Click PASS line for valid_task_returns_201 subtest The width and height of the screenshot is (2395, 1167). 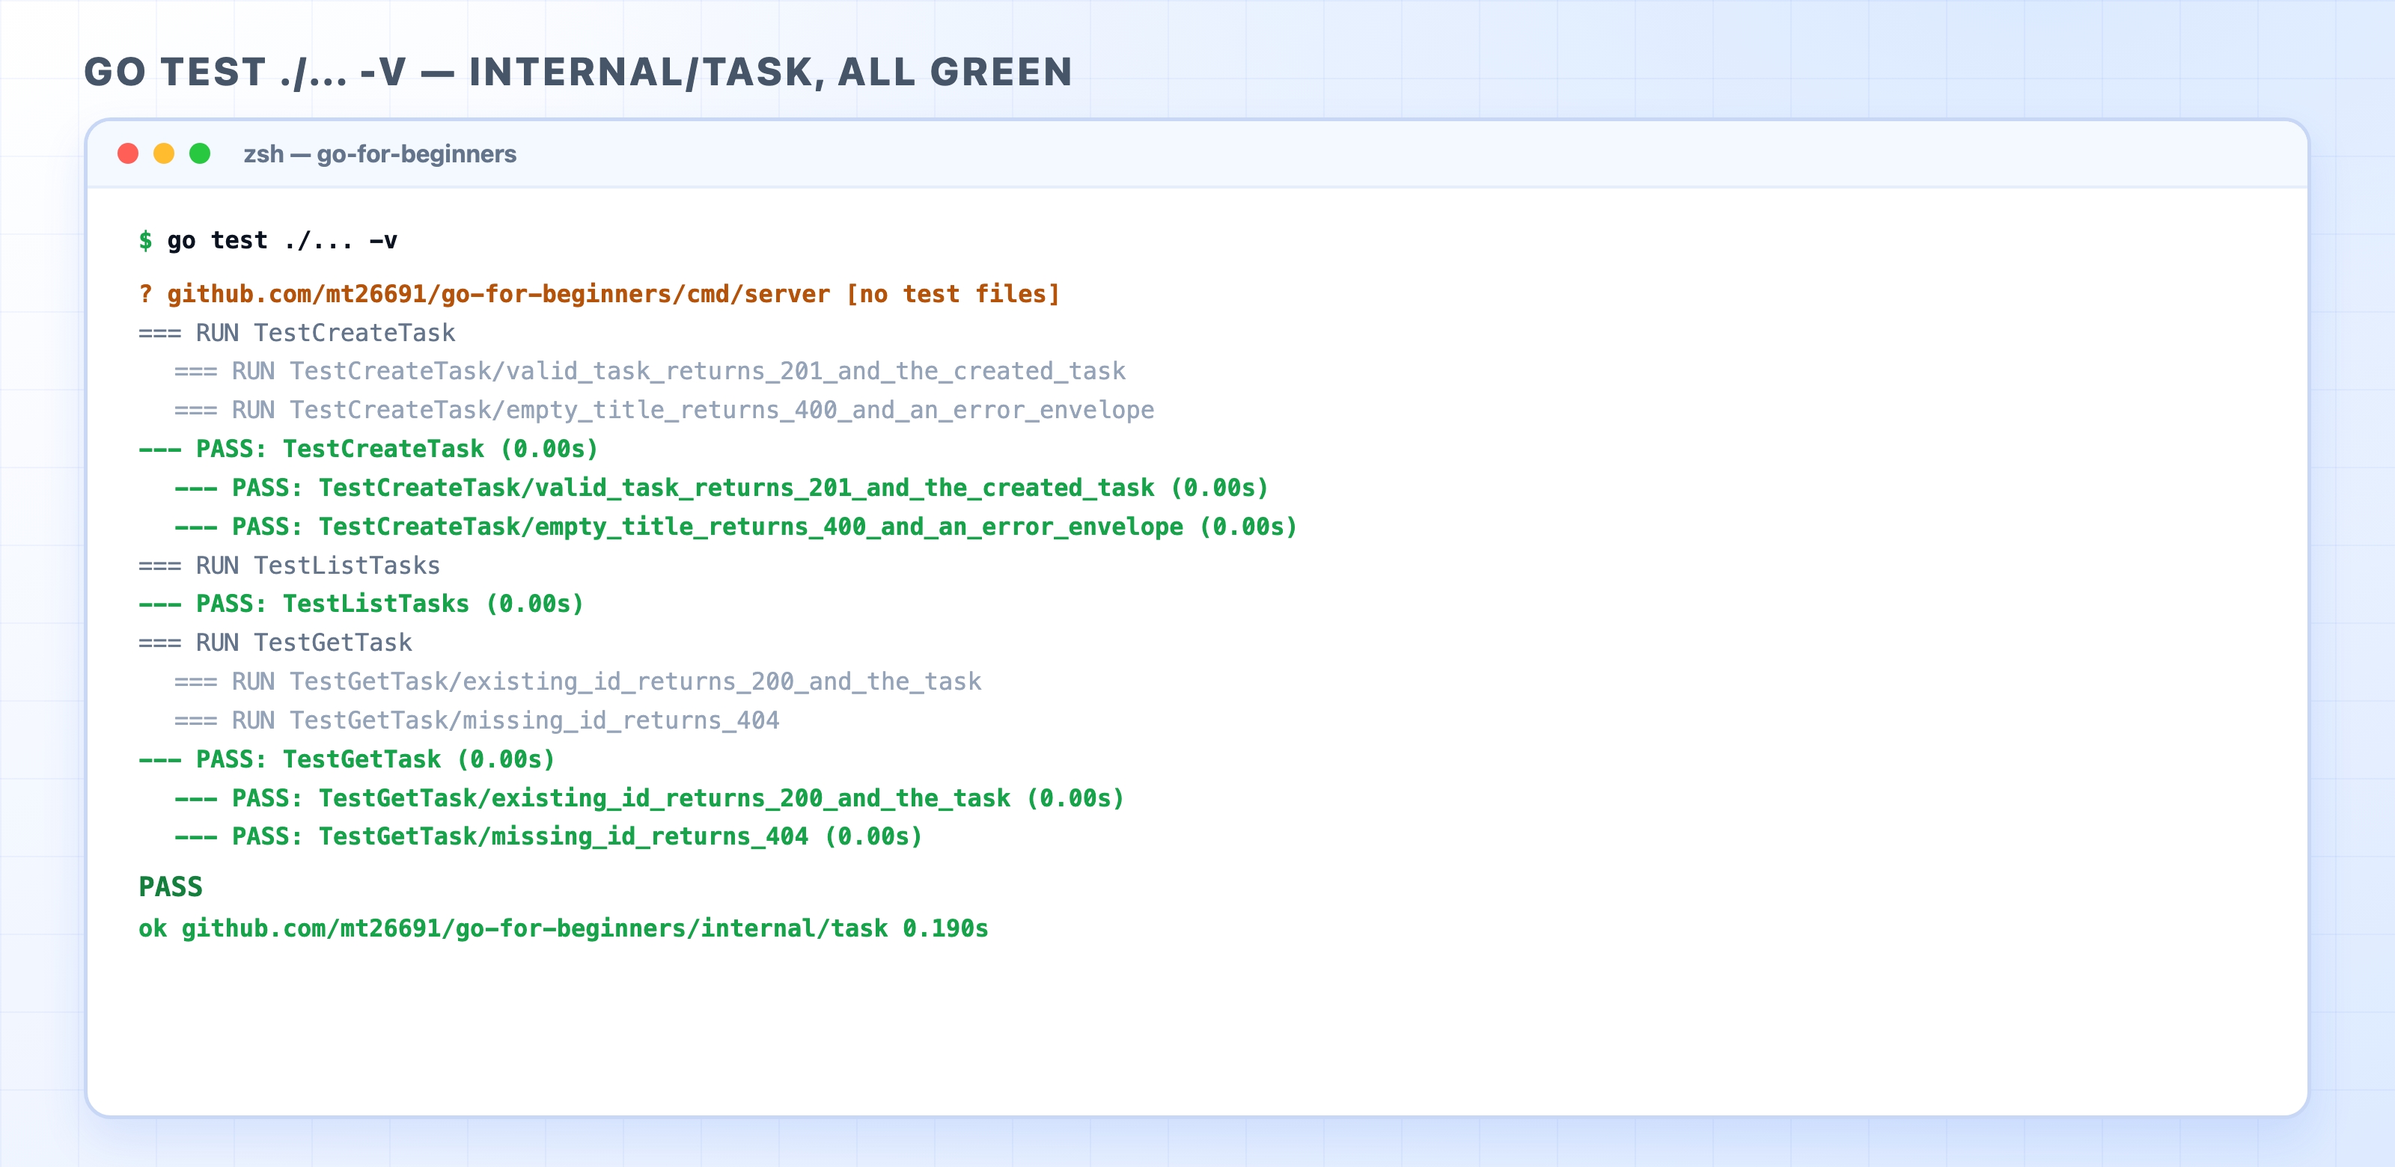pyautogui.click(x=721, y=488)
